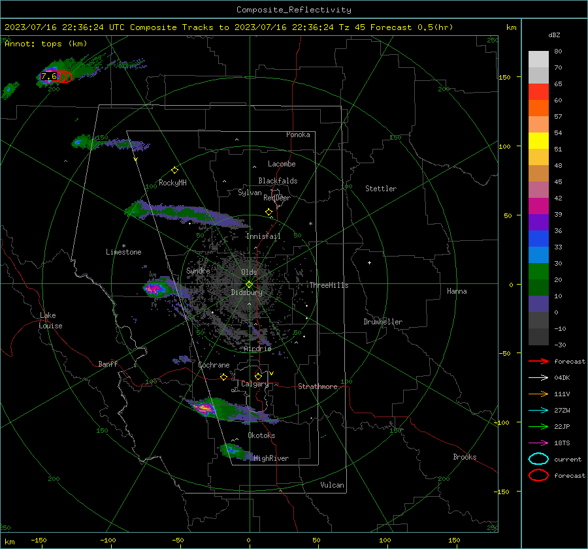The width and height of the screenshot is (588, 549).
Task: Click the Sundre city label
Action: point(198,271)
